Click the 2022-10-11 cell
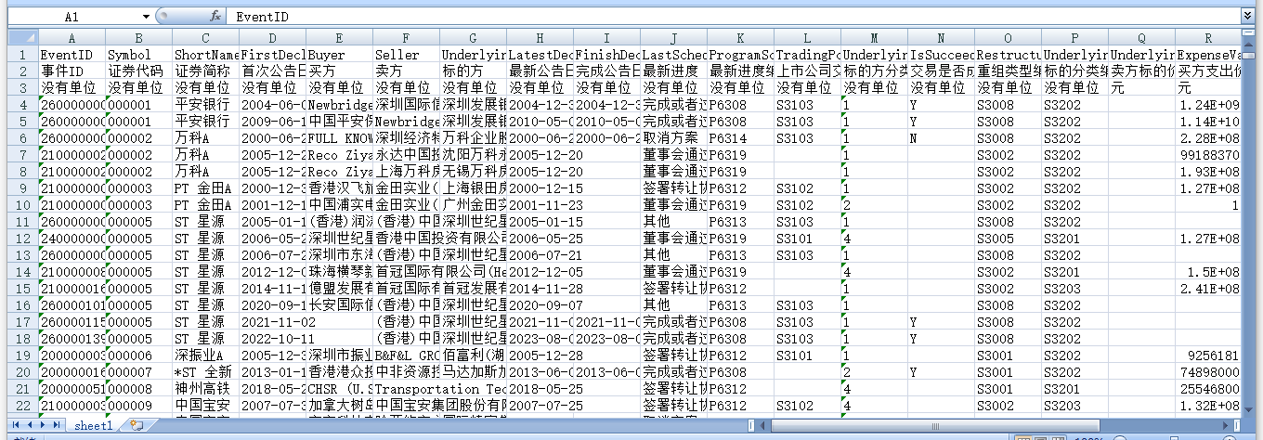The height and width of the screenshot is (440, 1263). coord(272,339)
